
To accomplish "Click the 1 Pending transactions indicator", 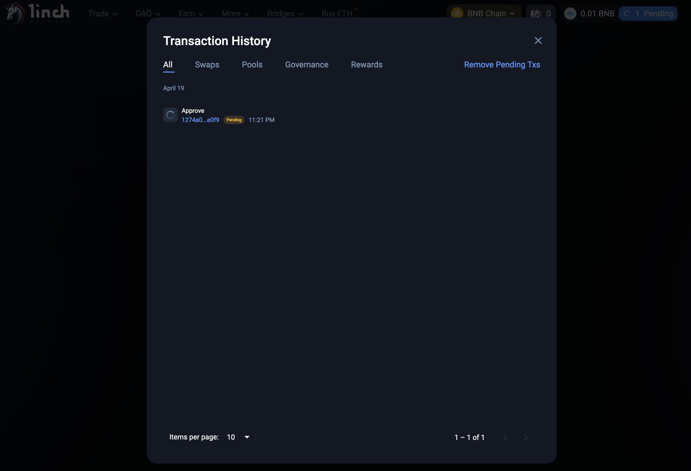I will coord(648,13).
